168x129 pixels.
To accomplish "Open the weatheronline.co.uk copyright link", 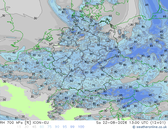I will coord(150,127).
